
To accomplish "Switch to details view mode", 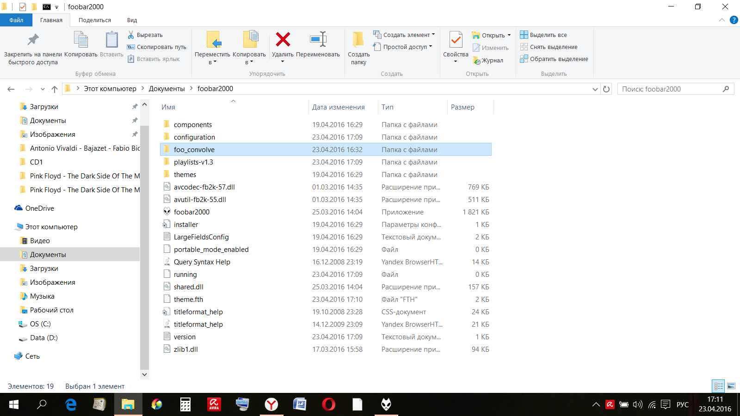I will tap(719, 386).
